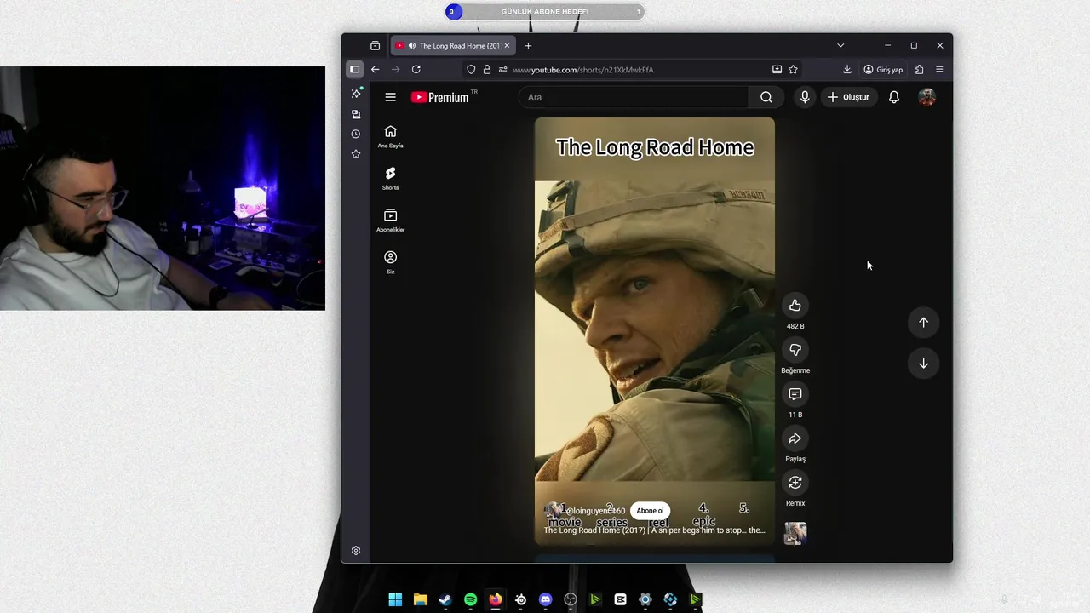
Task: Open the channel avatar on the Short
Action: 554,511
